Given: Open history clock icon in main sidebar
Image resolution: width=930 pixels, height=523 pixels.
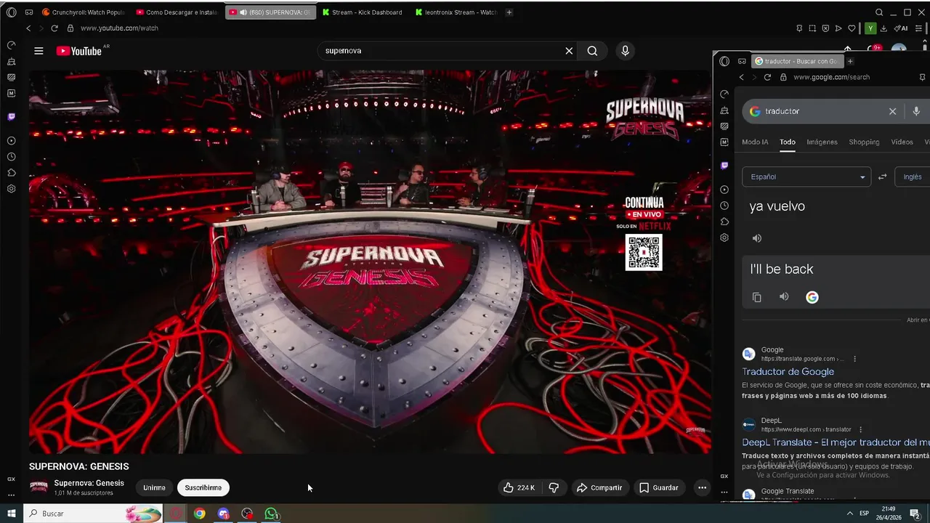Looking at the screenshot, I should pos(11,157).
